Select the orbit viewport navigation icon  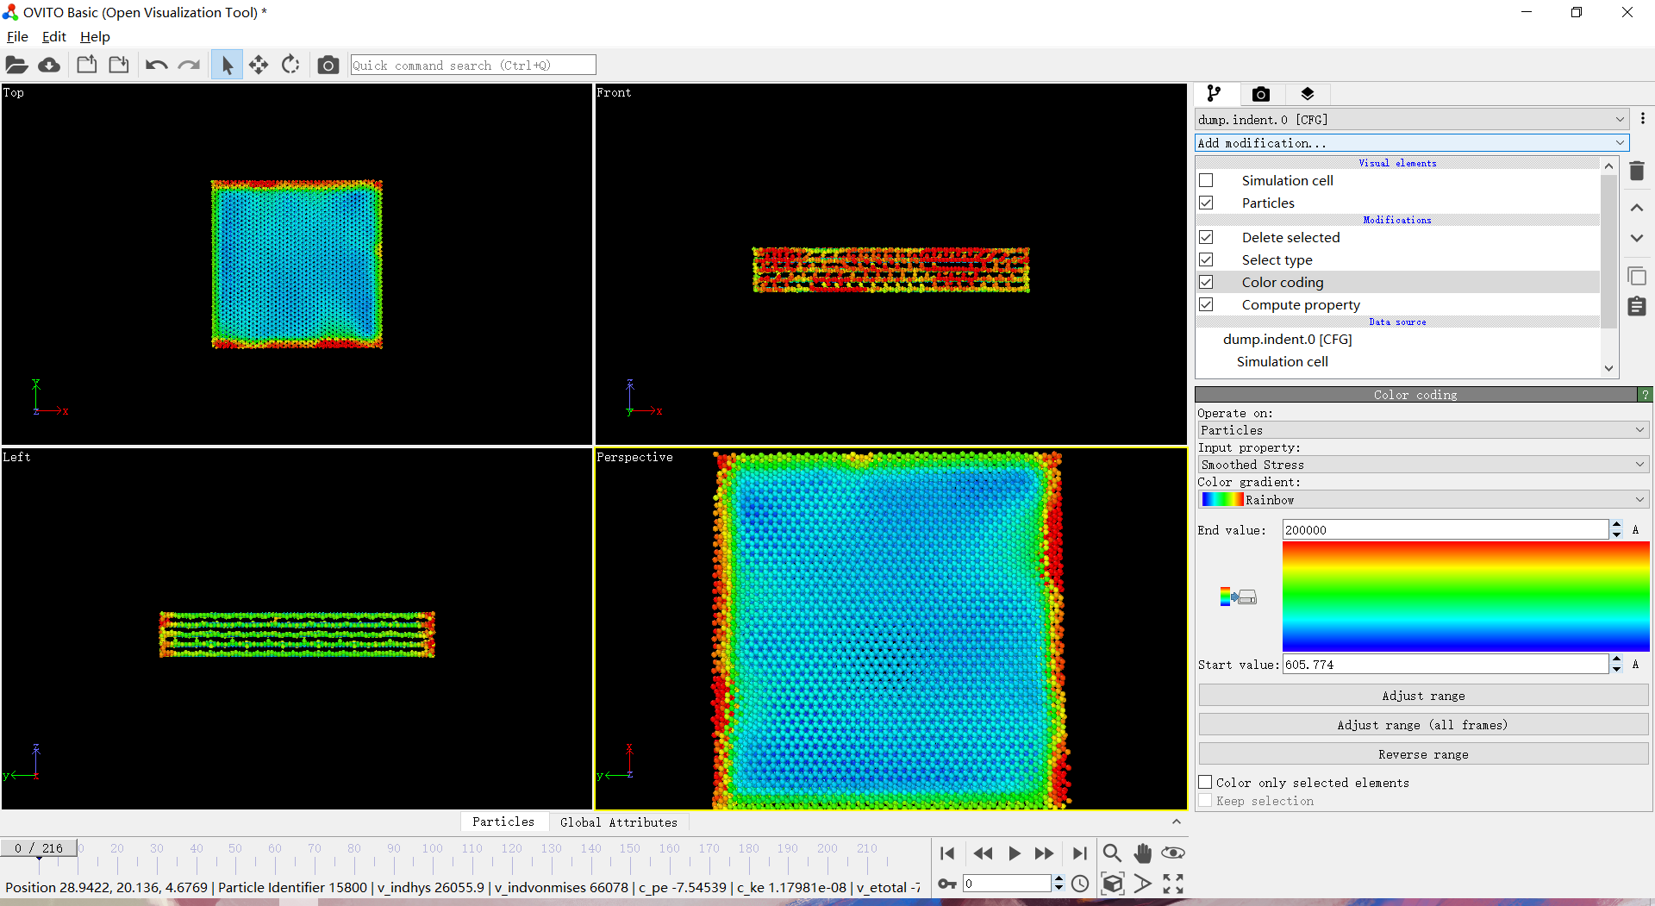(x=1172, y=853)
